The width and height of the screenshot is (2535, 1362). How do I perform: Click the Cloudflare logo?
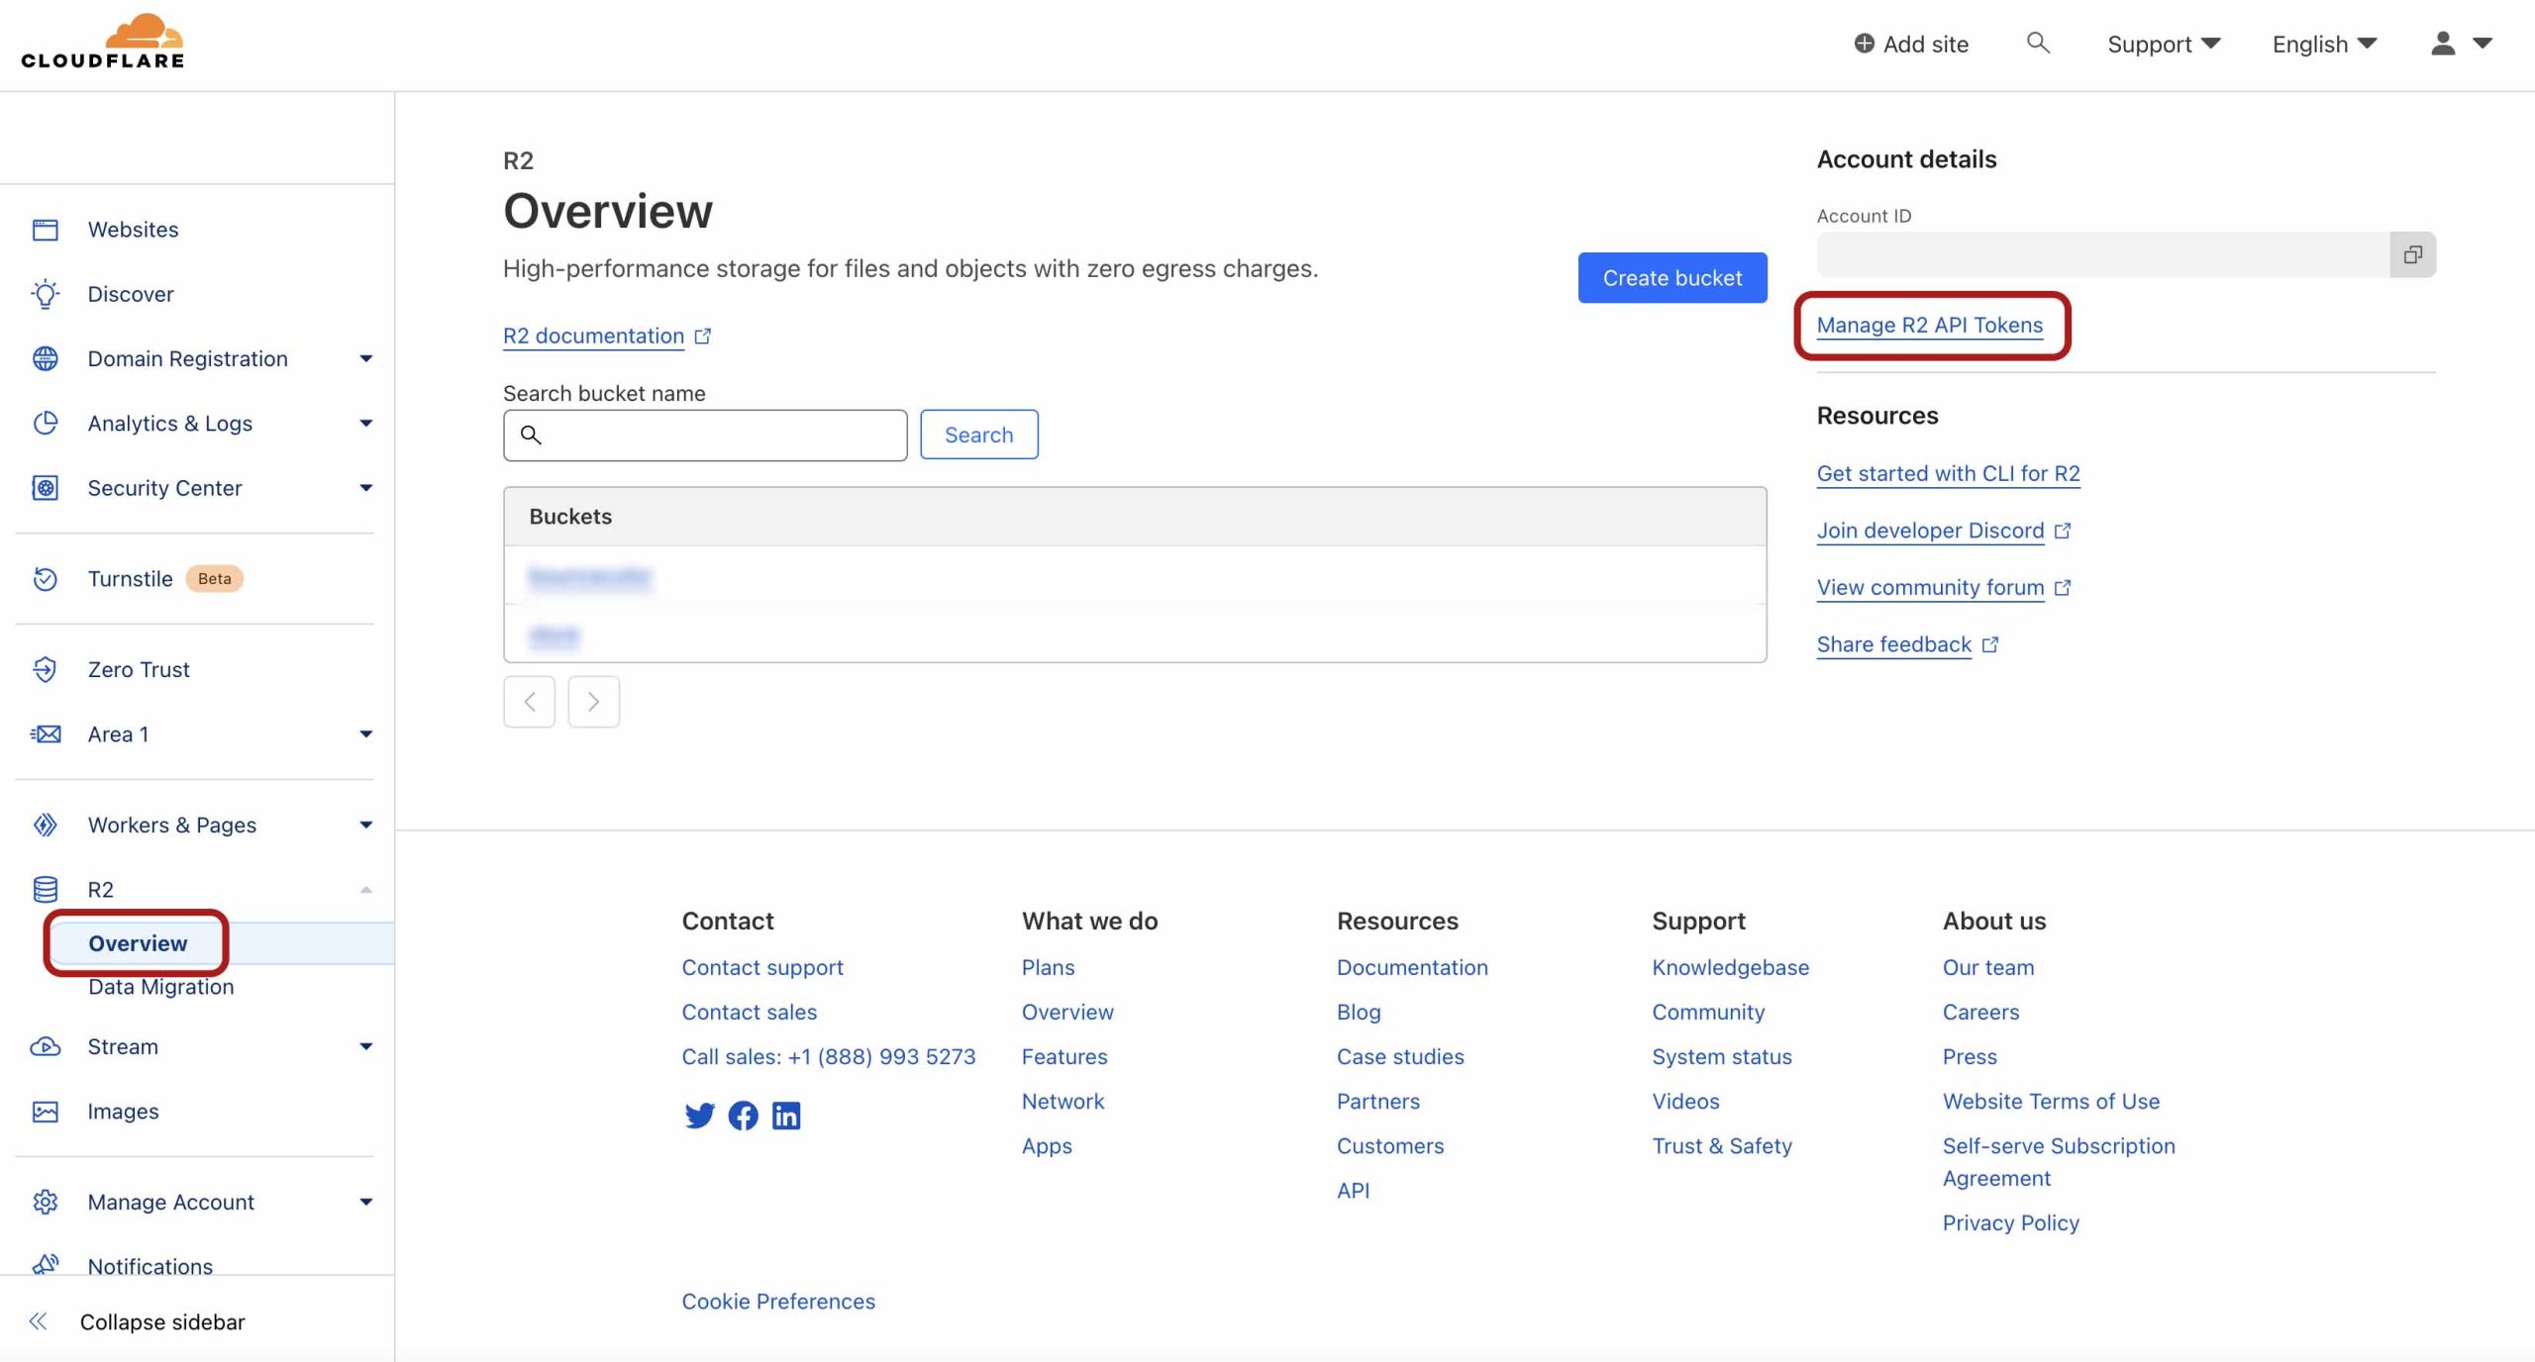tap(102, 42)
